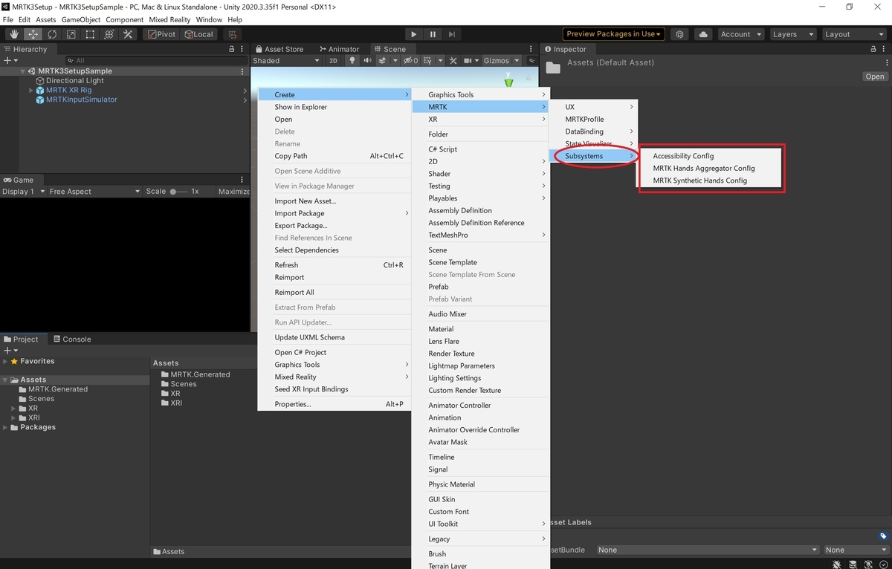Toggle scene grid visibility
This screenshot has height=569, width=892.
429,60
